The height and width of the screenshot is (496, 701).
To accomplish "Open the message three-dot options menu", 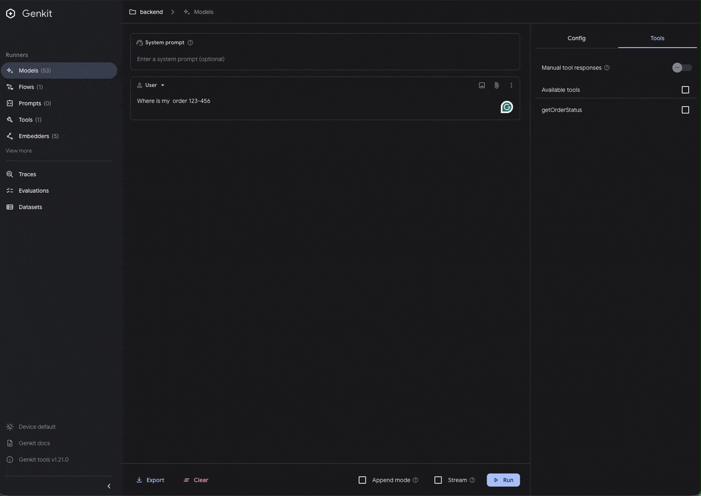I will click(511, 85).
